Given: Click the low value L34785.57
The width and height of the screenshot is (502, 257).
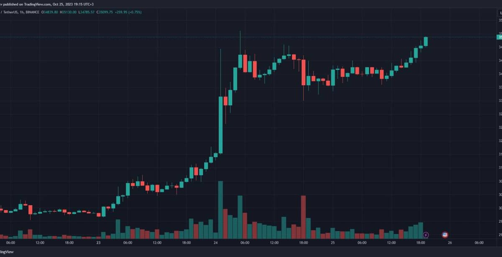Looking at the screenshot, I should pos(87,12).
